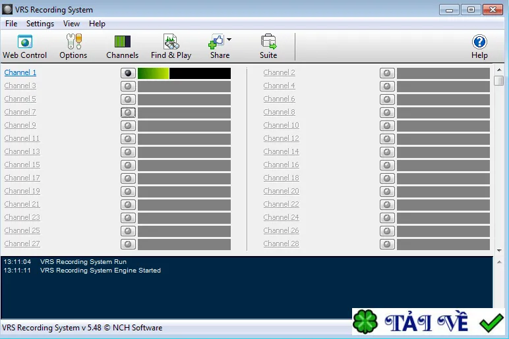
Task: Open the Options wrench icon
Action: 74,41
